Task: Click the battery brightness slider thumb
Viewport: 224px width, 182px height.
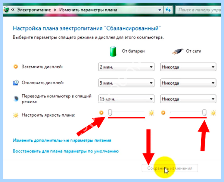Action: click(110, 113)
